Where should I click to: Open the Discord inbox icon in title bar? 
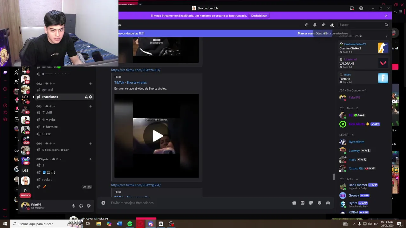[x=352, y=8]
